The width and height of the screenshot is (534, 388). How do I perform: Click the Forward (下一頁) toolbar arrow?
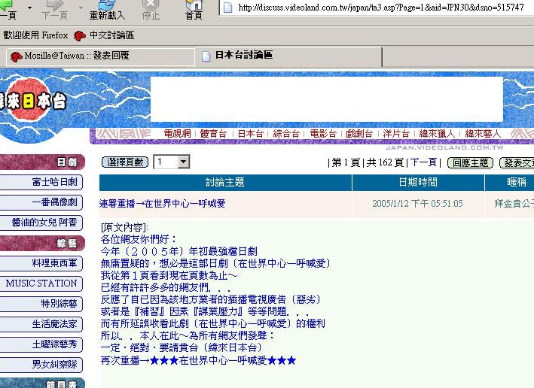(54, 10)
